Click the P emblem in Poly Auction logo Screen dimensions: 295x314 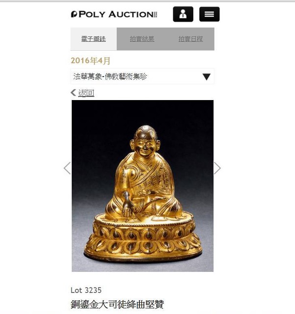(x=74, y=14)
